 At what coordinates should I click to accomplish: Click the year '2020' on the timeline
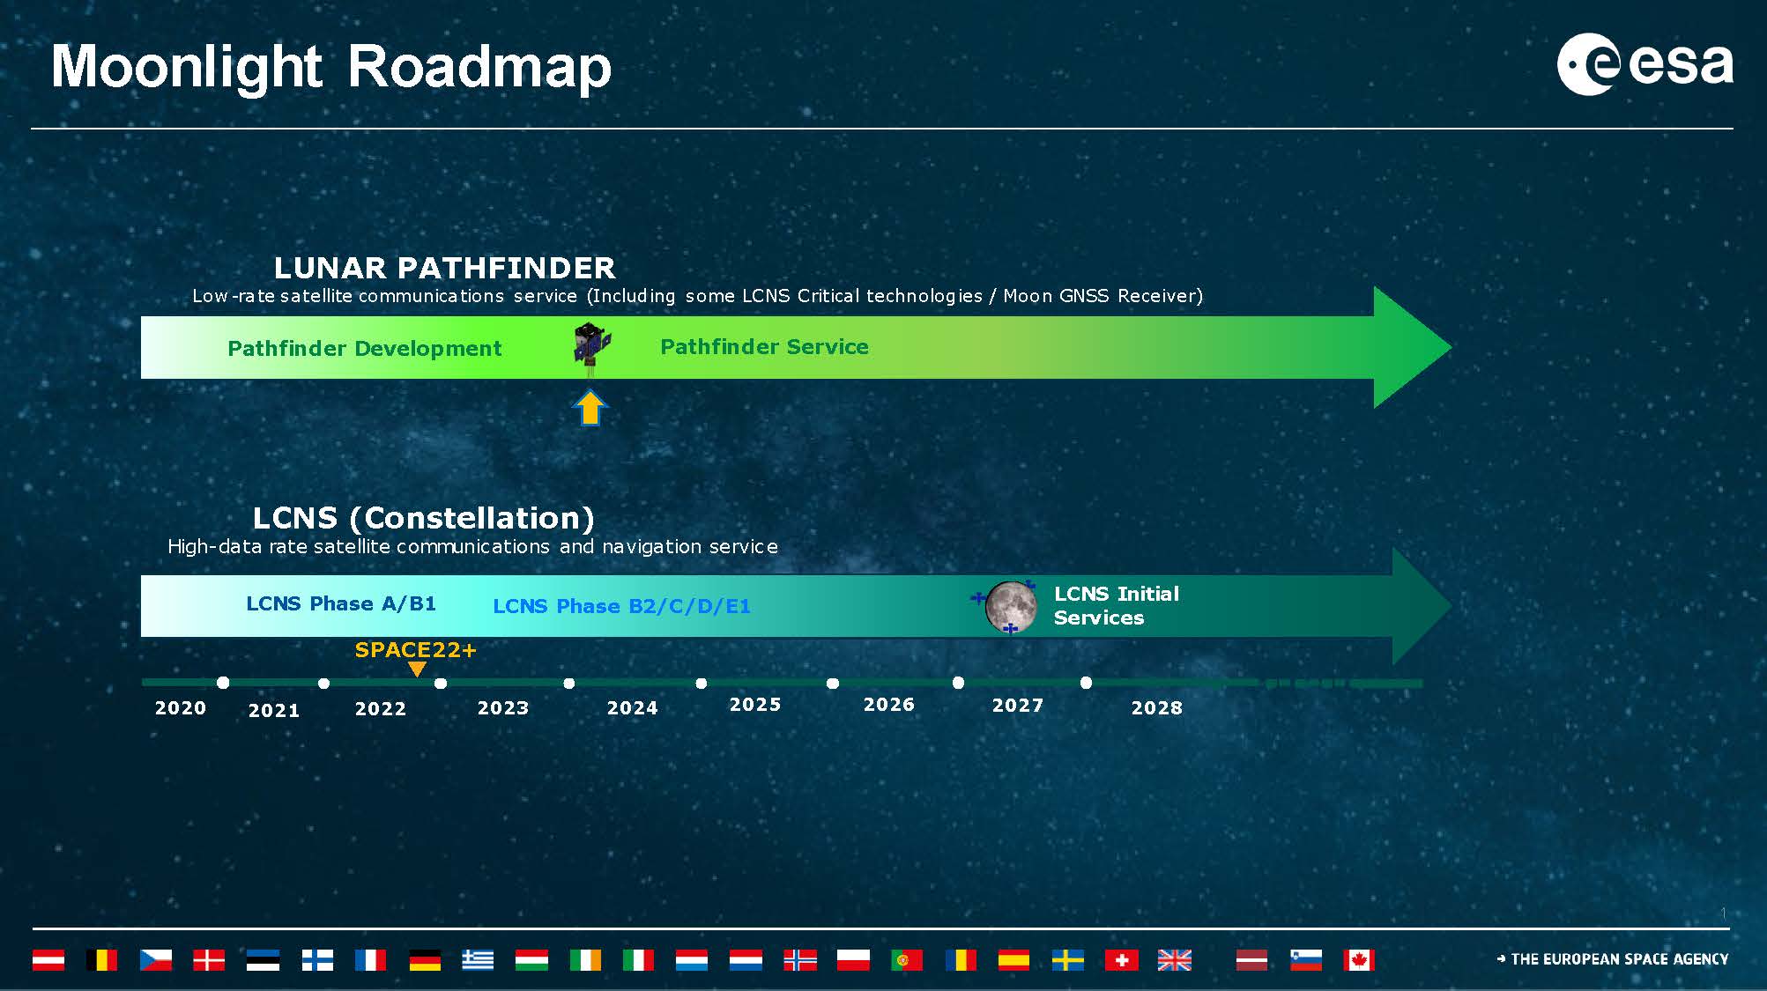181,708
